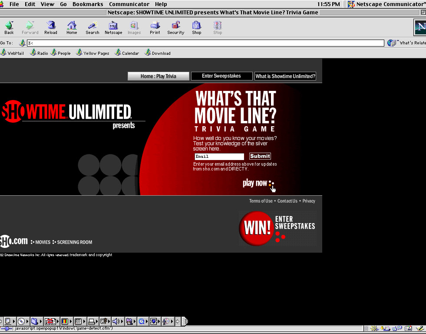Select the Enter Sweepstakes tab

click(x=221, y=76)
